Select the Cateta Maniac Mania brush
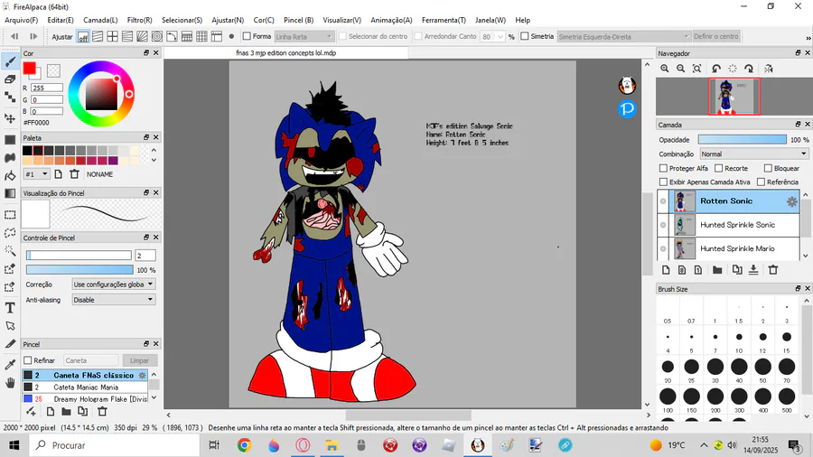 pos(86,387)
